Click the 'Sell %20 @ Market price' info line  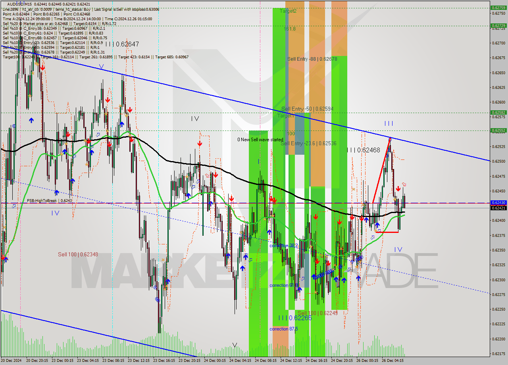[x=60, y=23]
